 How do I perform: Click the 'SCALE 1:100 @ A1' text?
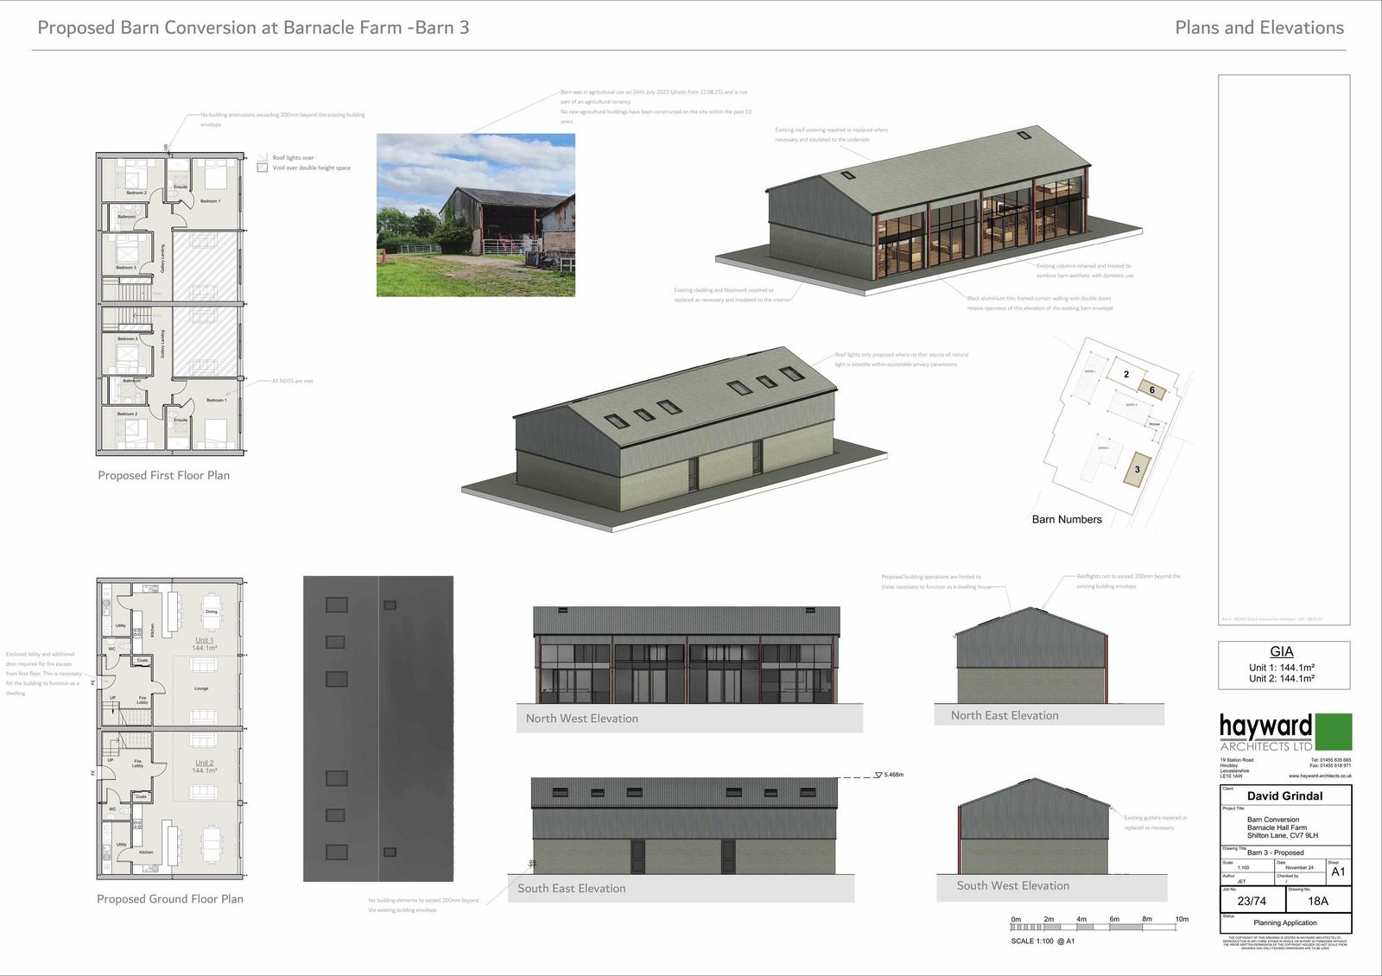coord(1043,941)
